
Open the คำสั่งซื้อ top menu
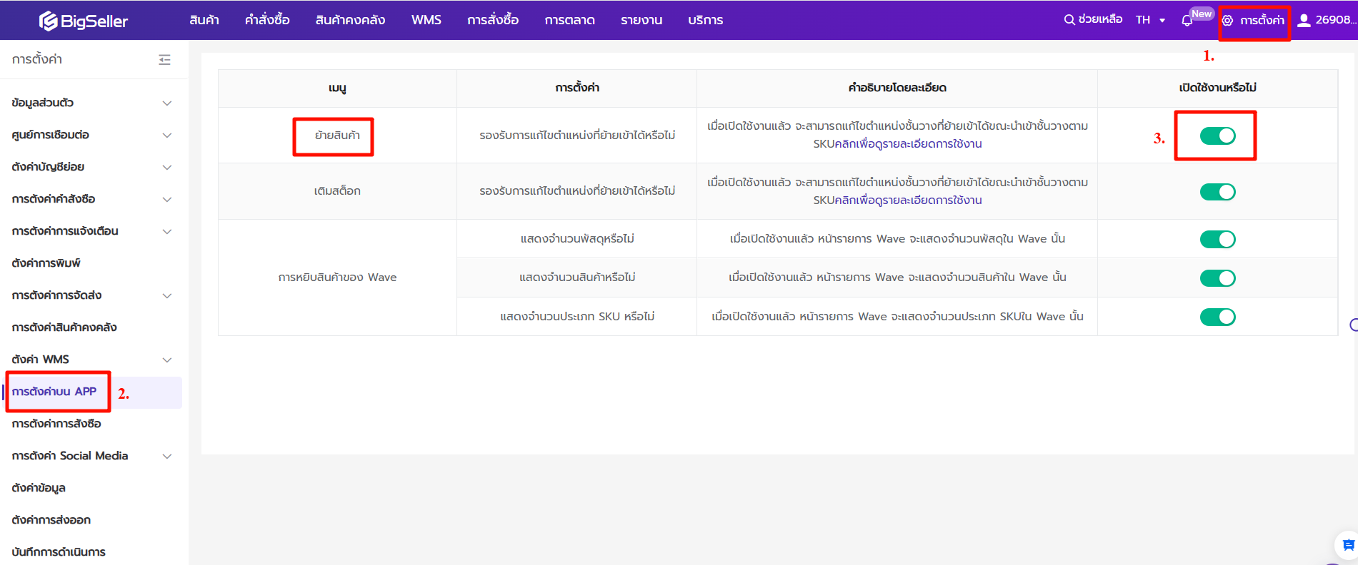(267, 20)
